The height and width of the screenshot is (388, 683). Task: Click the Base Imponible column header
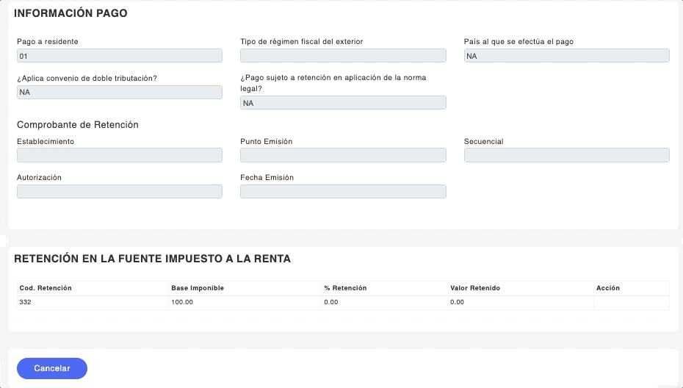[198, 288]
